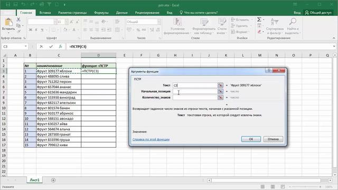Open Customize Quick Access Toolbar dropdown
Viewport: 338px width, 190px height.
coord(64,5)
